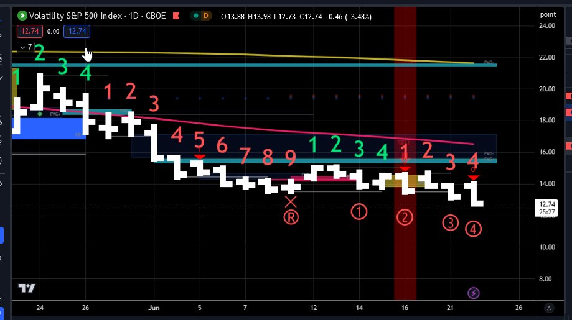Click the 8.00 price axis label
The image size is (572, 320).
click(x=545, y=279)
